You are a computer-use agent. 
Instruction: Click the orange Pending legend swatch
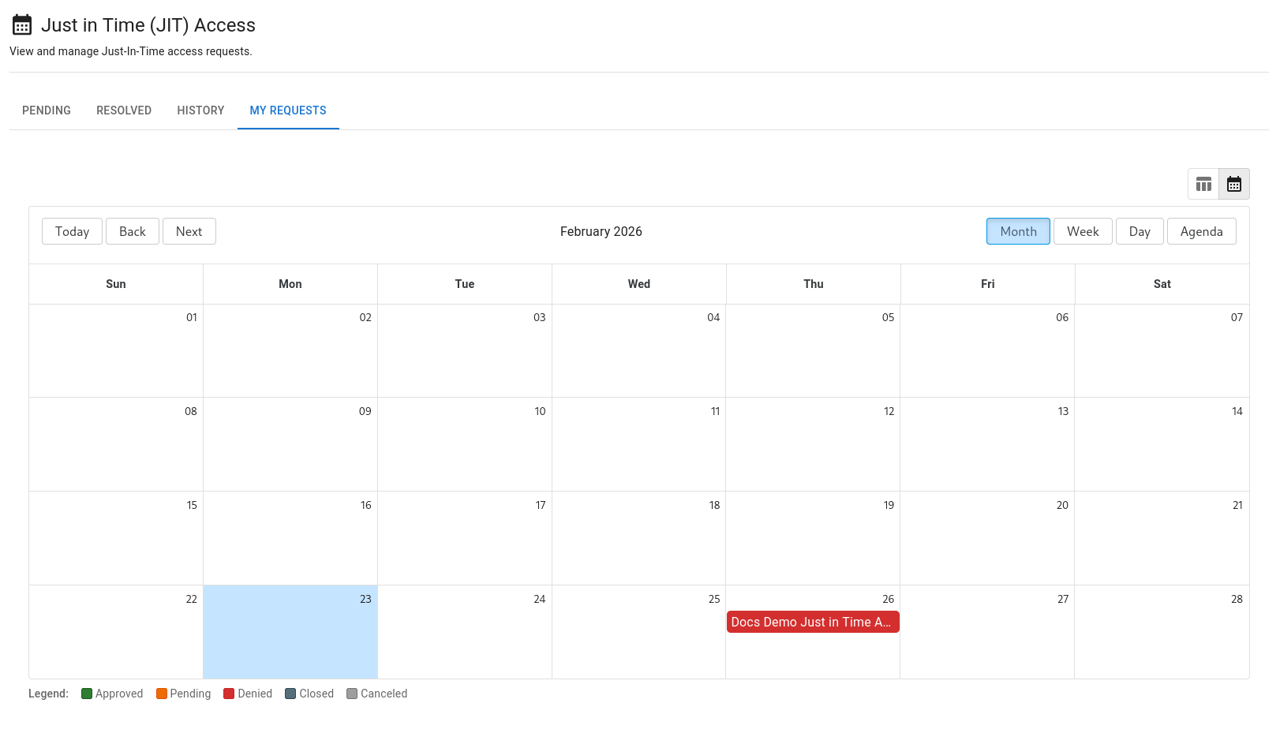coord(162,694)
